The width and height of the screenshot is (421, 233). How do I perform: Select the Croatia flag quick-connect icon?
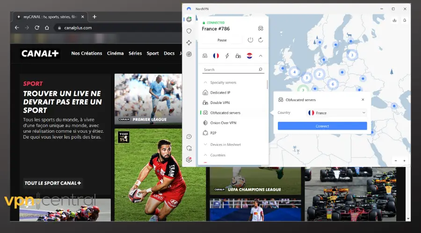point(249,55)
